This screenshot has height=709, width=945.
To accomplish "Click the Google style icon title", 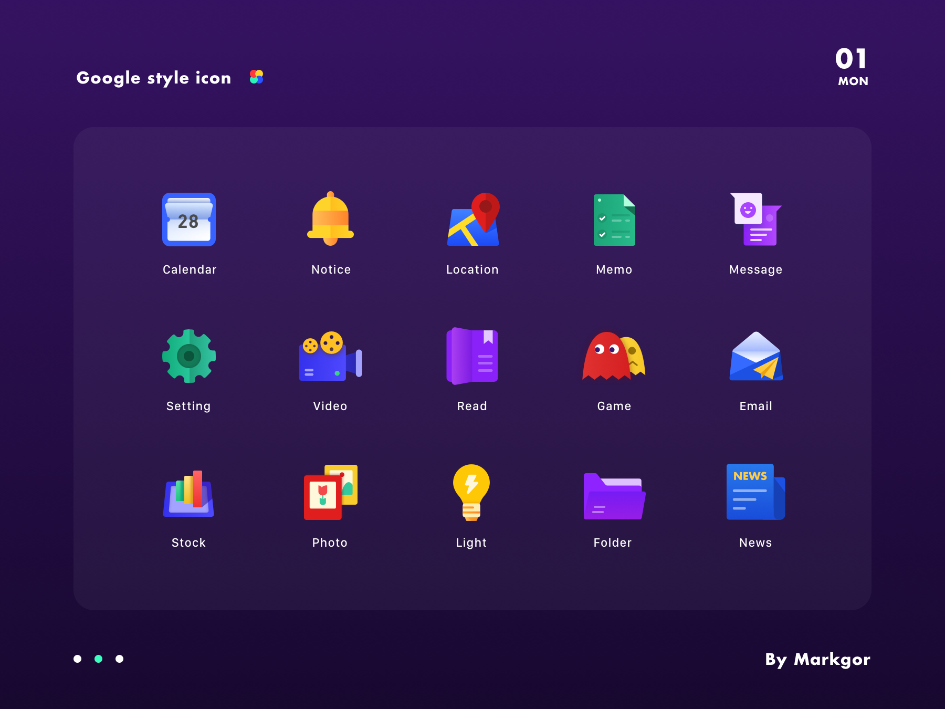I will point(154,78).
